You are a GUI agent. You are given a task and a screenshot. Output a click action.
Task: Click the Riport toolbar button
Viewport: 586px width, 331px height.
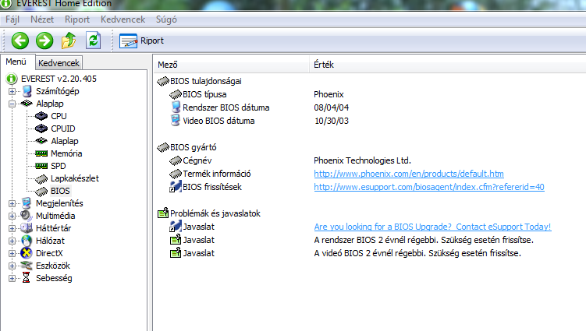(142, 40)
